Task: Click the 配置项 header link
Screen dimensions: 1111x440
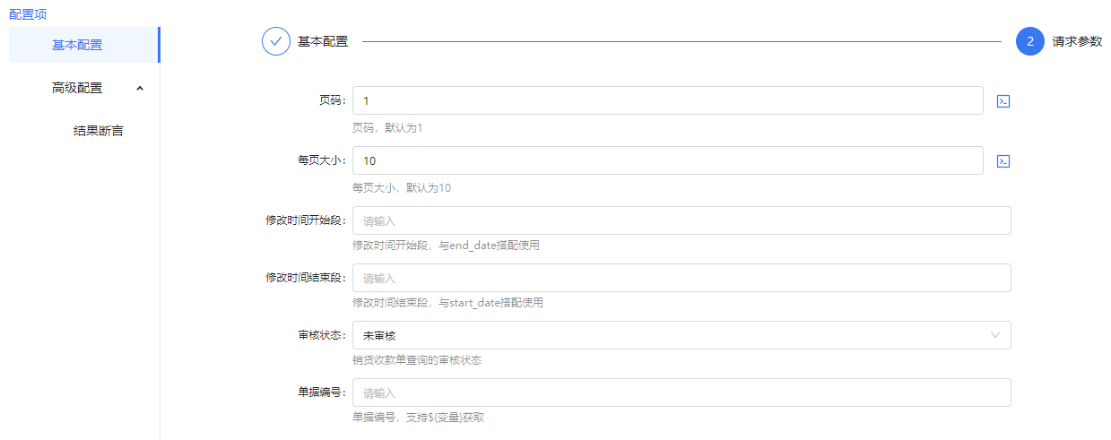Action: 28,14
